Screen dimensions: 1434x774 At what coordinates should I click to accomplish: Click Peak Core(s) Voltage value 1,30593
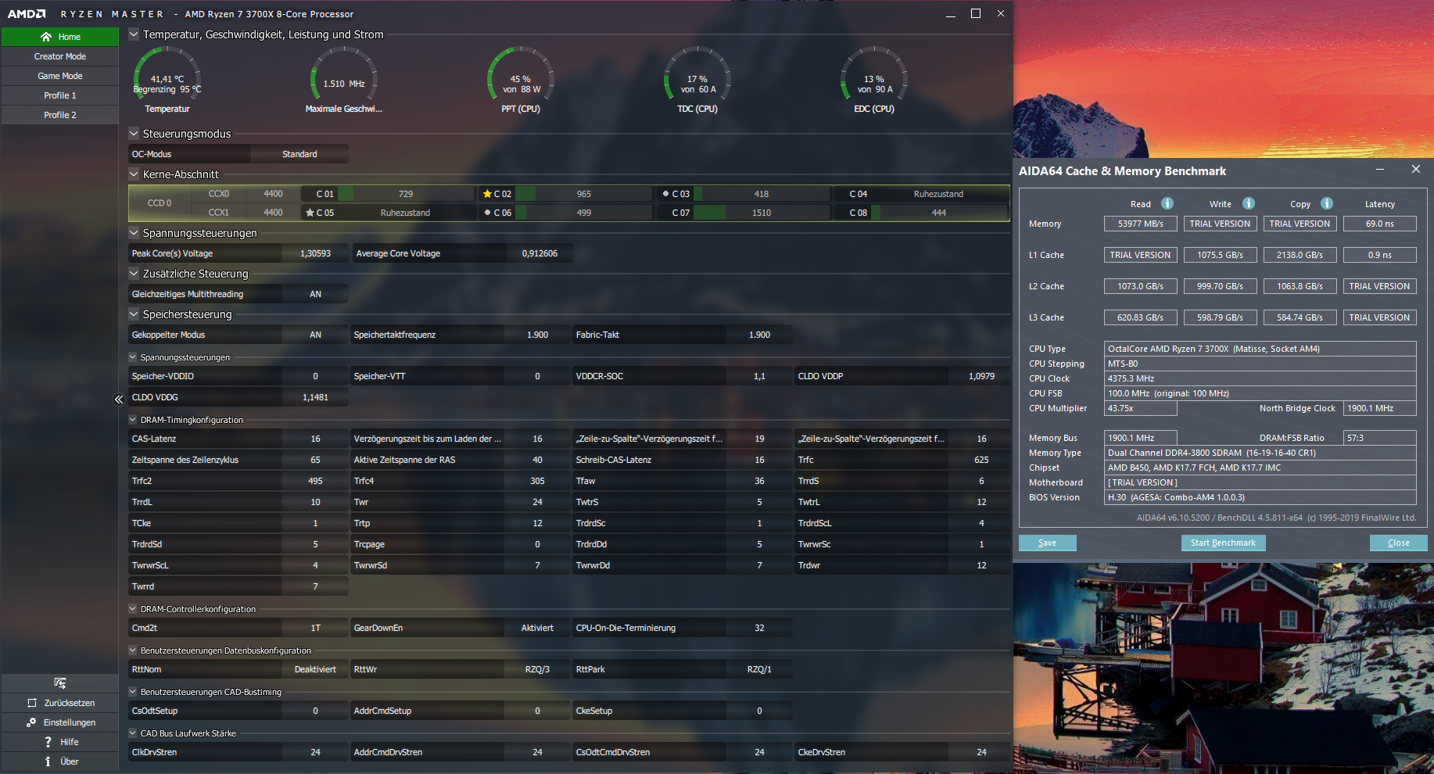315,253
